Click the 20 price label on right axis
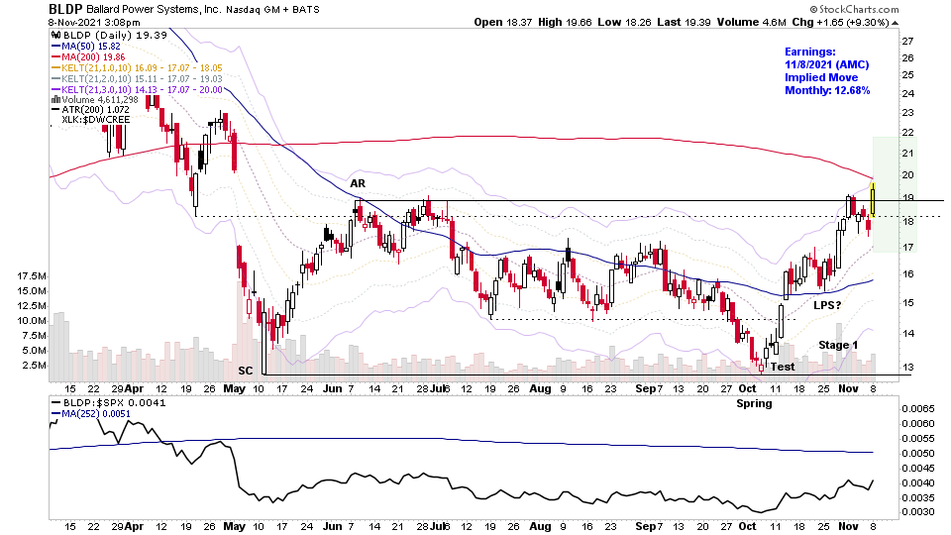The width and height of the screenshot is (951, 535). pyautogui.click(x=907, y=175)
